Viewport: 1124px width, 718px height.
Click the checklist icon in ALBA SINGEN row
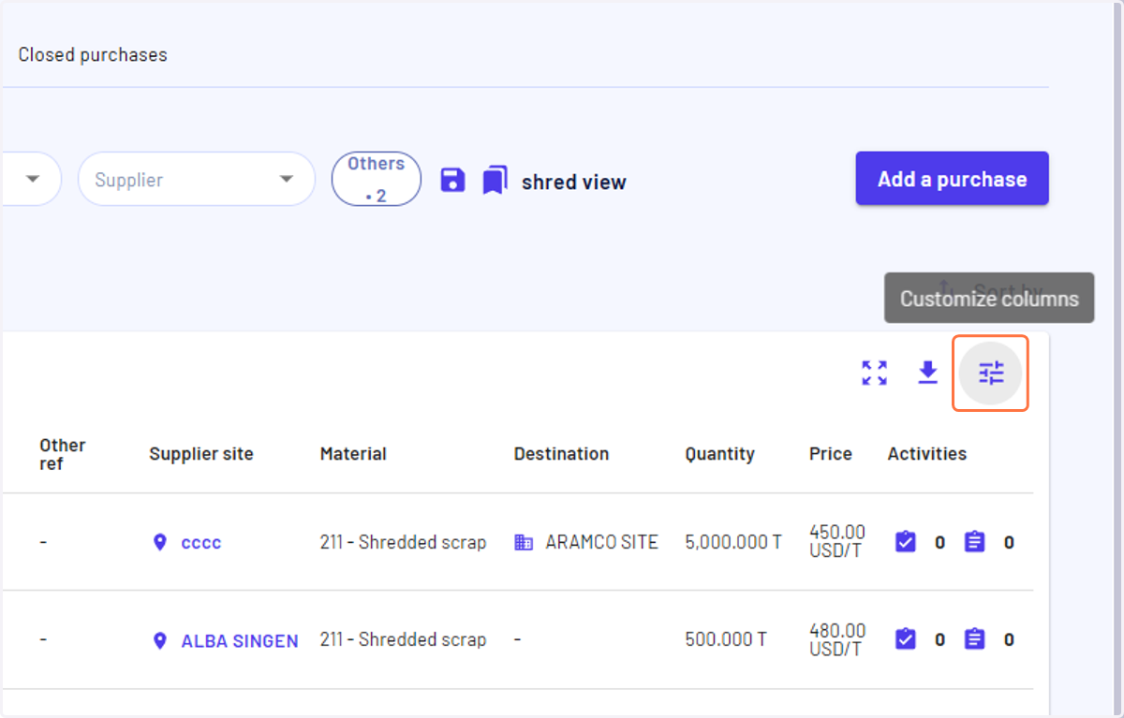pos(905,639)
